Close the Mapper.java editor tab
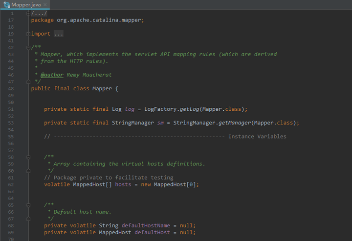Image resolution: width=352 pixels, height=241 pixels. (45, 4)
